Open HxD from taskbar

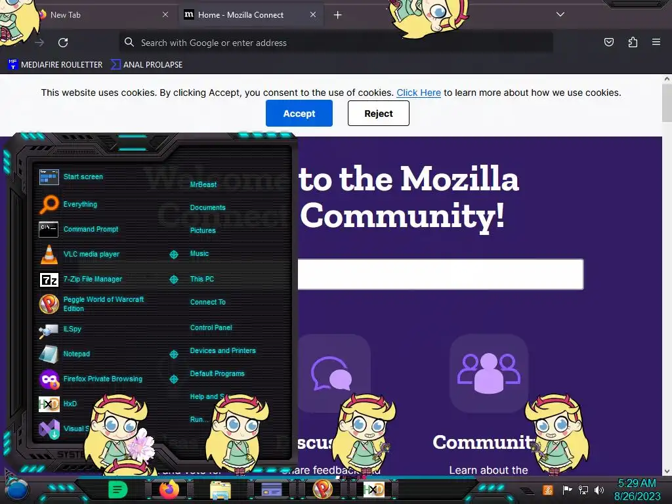click(373, 490)
